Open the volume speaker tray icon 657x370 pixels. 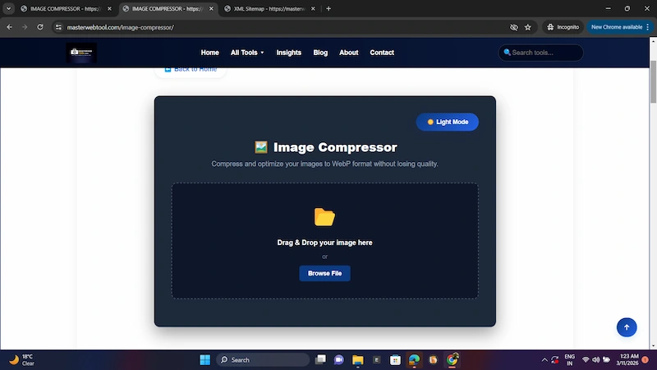click(x=596, y=359)
